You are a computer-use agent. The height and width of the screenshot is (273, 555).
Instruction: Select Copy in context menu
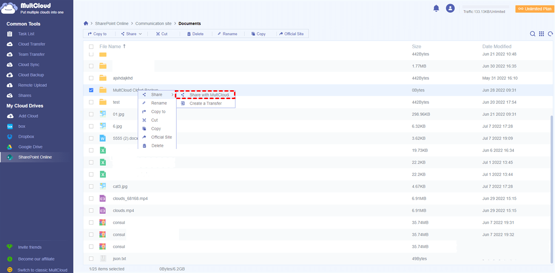pos(157,129)
